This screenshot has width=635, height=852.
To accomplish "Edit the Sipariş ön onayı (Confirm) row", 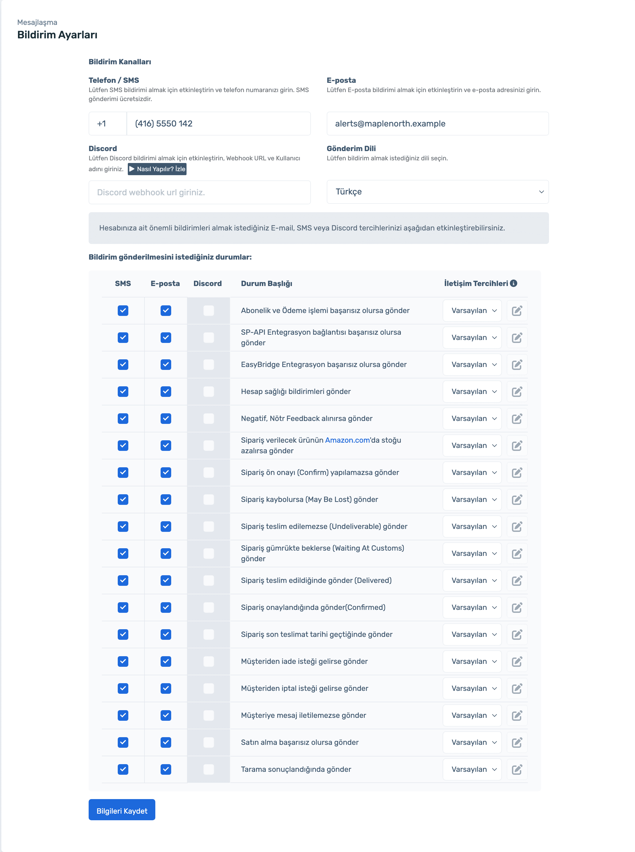I will pos(517,472).
